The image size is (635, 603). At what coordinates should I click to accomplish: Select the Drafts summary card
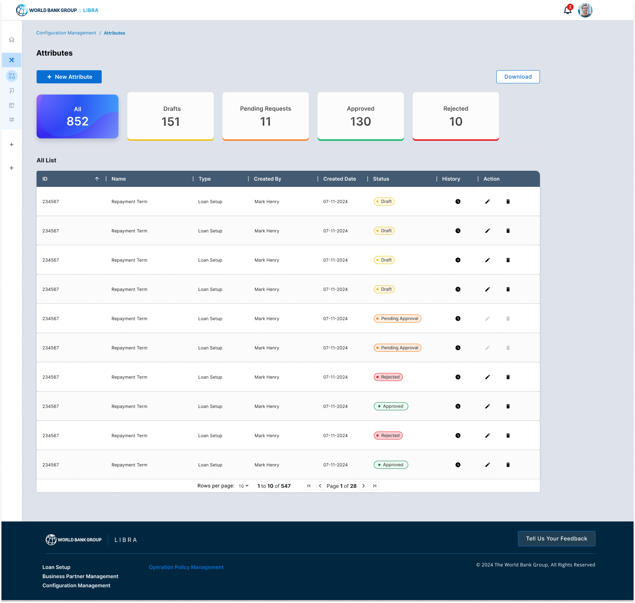pyautogui.click(x=170, y=116)
